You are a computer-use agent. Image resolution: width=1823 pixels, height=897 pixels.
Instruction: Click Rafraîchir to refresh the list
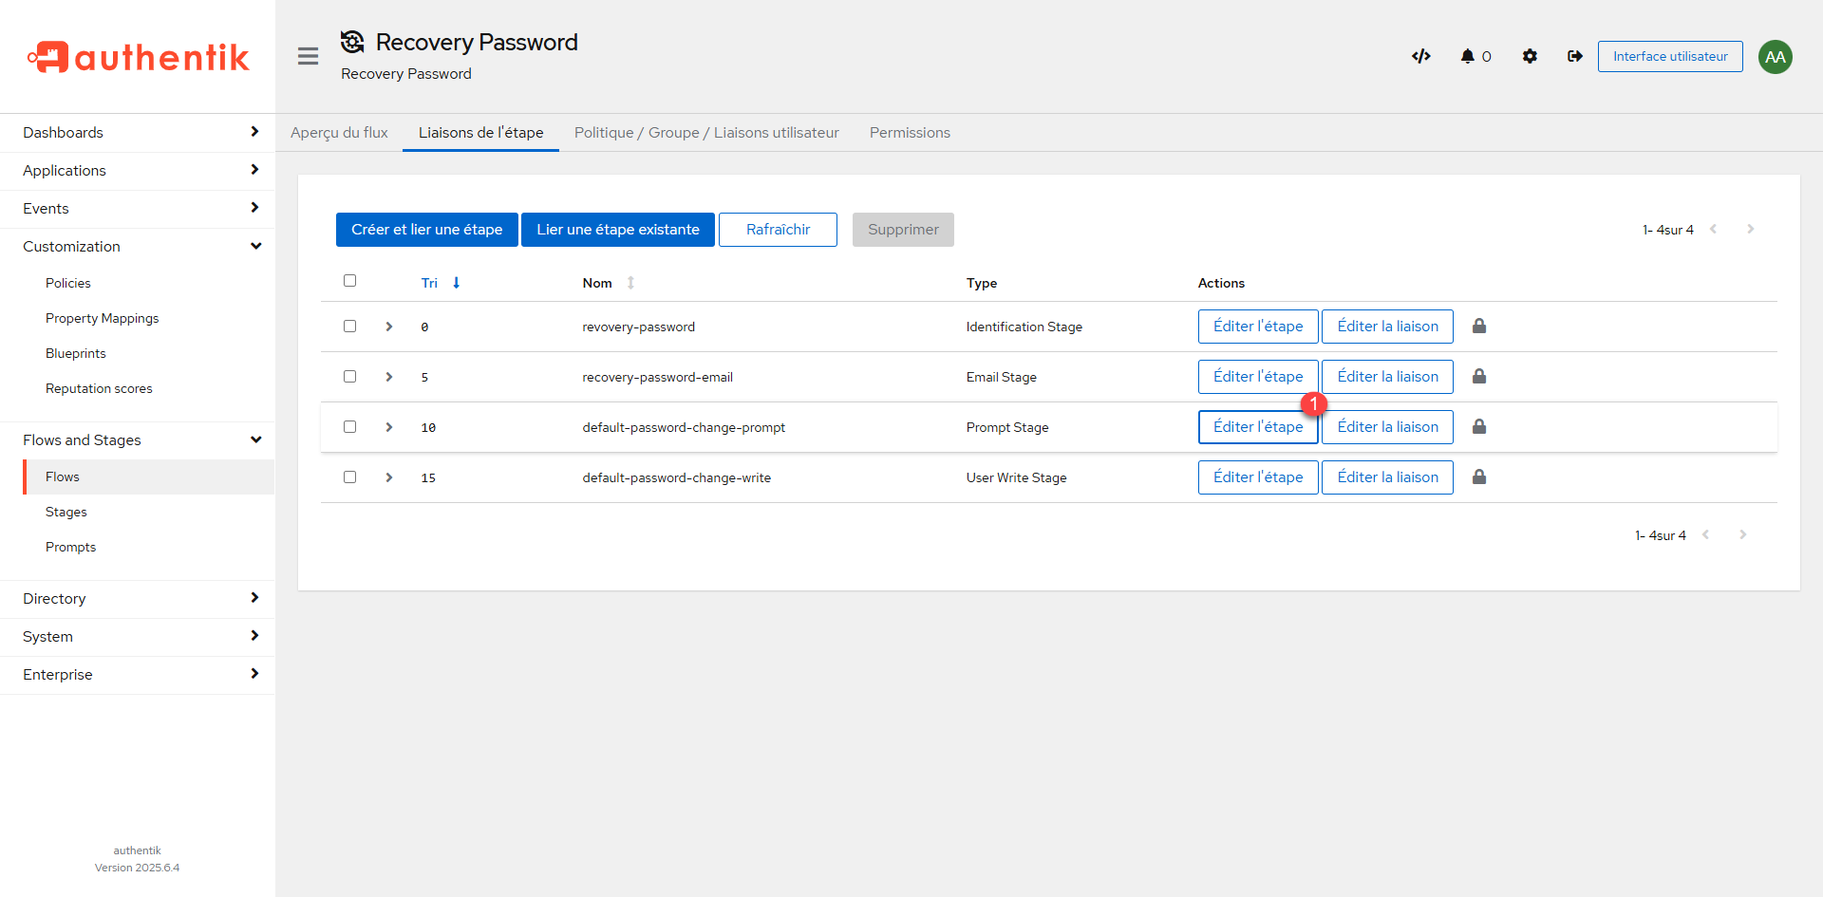click(x=778, y=230)
